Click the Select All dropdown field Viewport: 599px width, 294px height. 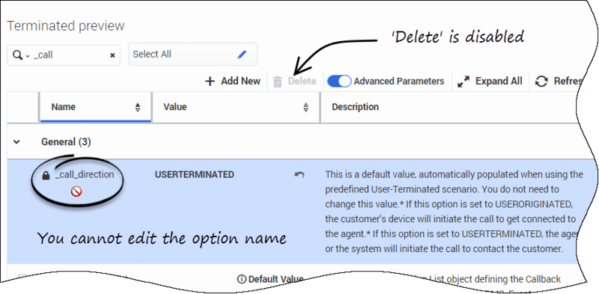pos(192,54)
